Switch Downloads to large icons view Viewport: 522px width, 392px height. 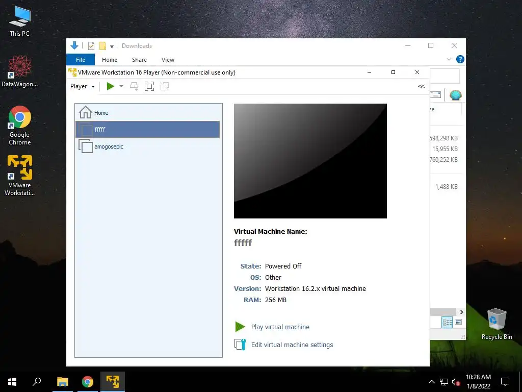click(x=458, y=322)
